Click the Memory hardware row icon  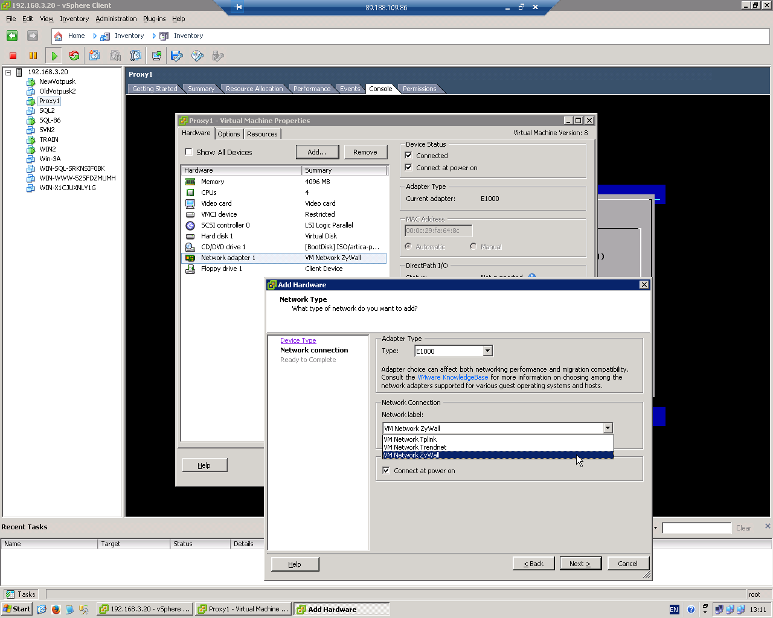[190, 182]
